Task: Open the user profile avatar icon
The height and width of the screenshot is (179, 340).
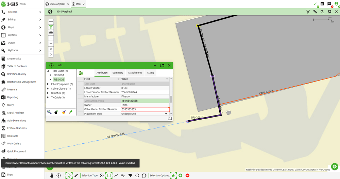Action: pos(337,4)
